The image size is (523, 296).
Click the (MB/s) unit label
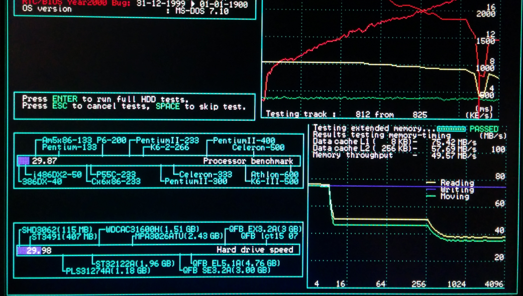click(493, 136)
